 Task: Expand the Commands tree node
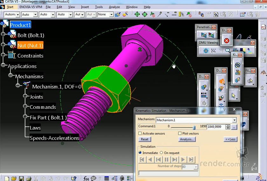coord(25,106)
